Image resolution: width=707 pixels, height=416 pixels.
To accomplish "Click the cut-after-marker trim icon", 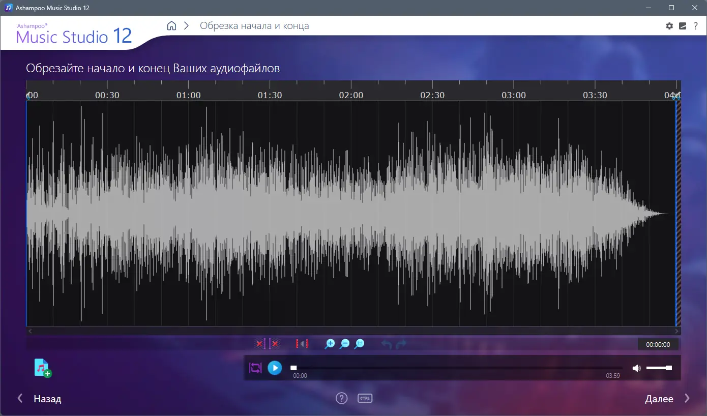I will coord(275,344).
